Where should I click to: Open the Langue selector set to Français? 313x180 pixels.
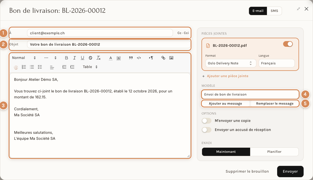pyautogui.click(x=277, y=63)
